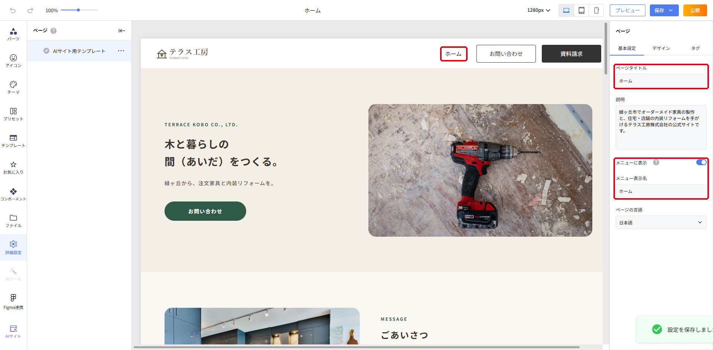Image resolution: width=713 pixels, height=350 pixels.
Task: Click the undo arrow icon
Action: pyautogui.click(x=13, y=10)
